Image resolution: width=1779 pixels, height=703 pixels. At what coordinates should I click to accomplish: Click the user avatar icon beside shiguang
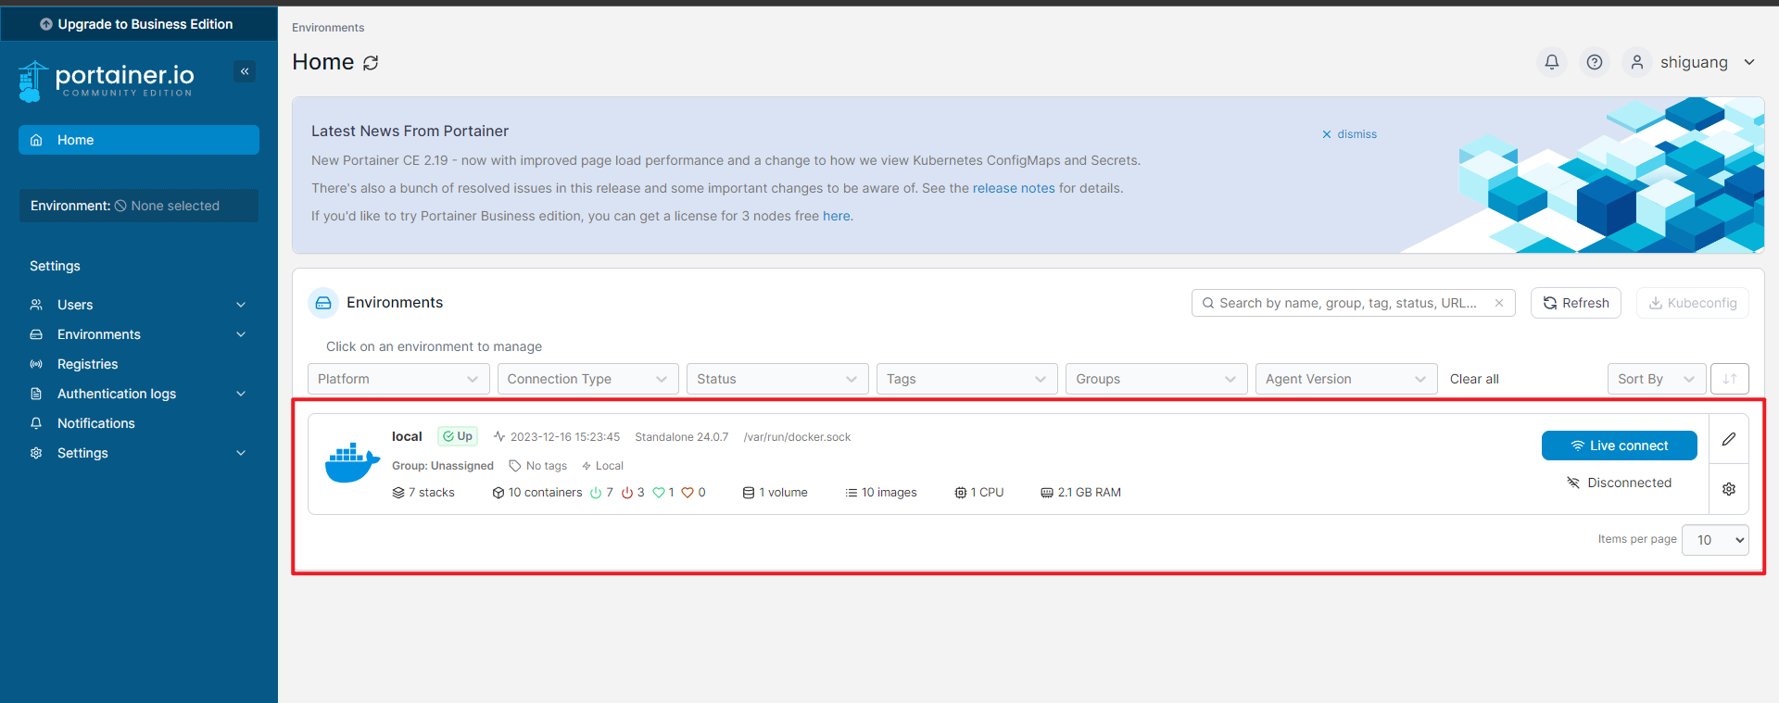tap(1637, 62)
